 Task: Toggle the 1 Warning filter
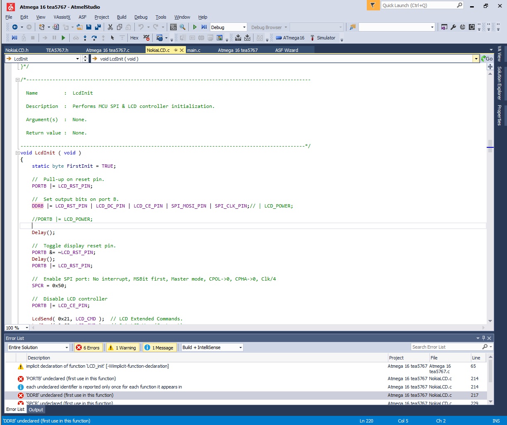point(122,348)
